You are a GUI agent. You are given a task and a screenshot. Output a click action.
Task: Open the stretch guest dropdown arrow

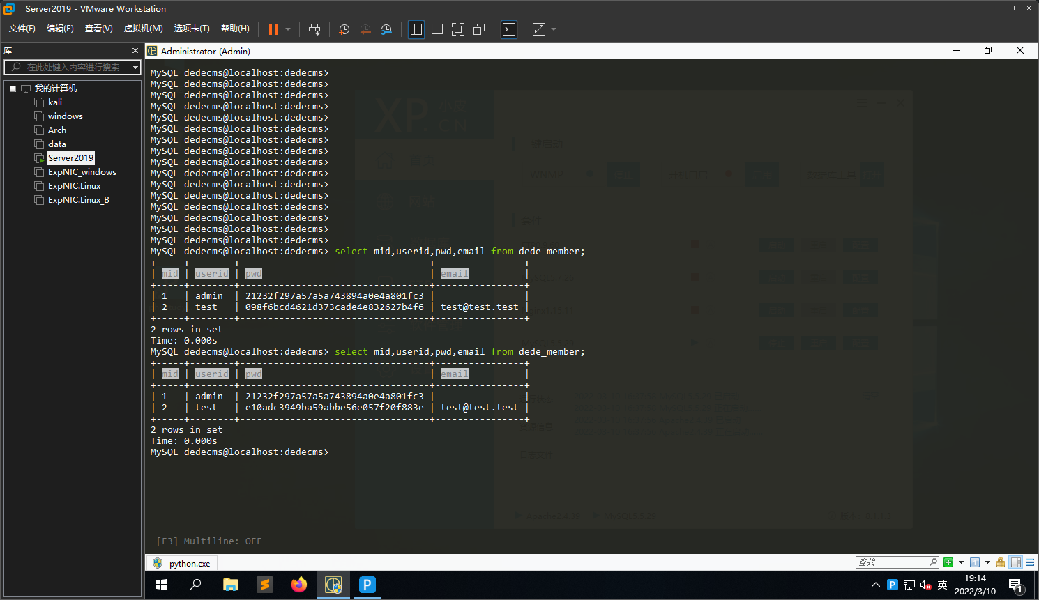point(554,29)
